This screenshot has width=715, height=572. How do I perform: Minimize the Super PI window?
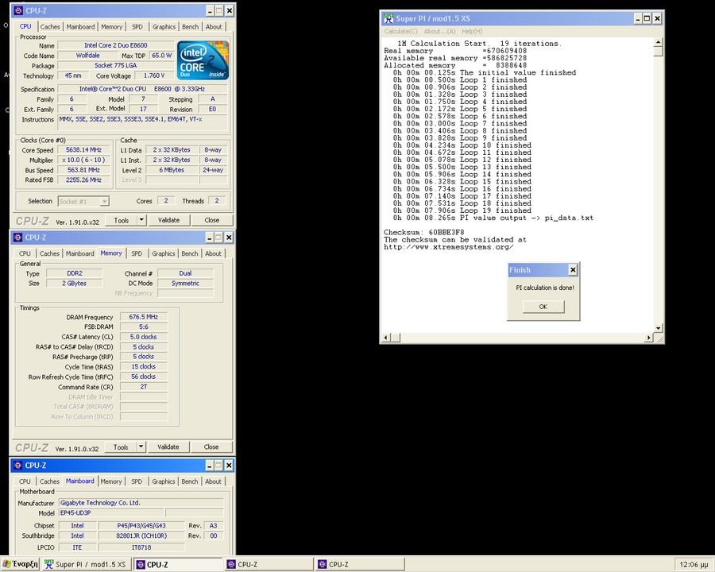(x=638, y=18)
